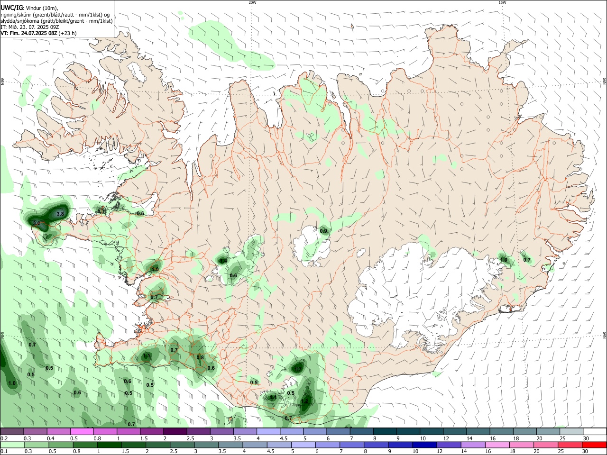Image resolution: width=607 pixels, height=455 pixels.
Task: Select the "IT: Mið. 23. 07. 2025 09Z" line
Action: [29, 27]
